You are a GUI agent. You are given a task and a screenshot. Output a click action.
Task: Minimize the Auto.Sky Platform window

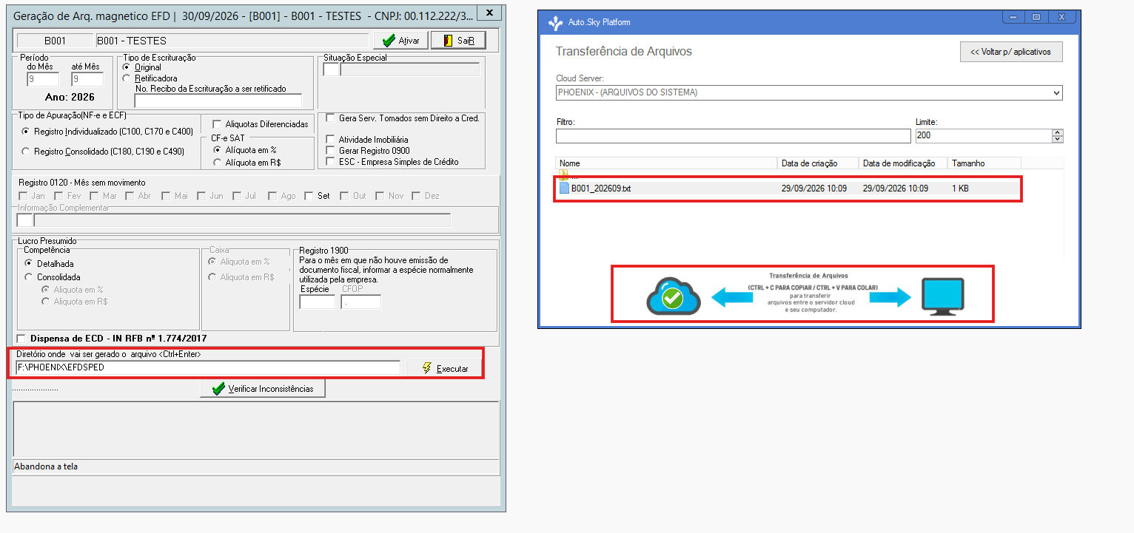(x=1012, y=16)
